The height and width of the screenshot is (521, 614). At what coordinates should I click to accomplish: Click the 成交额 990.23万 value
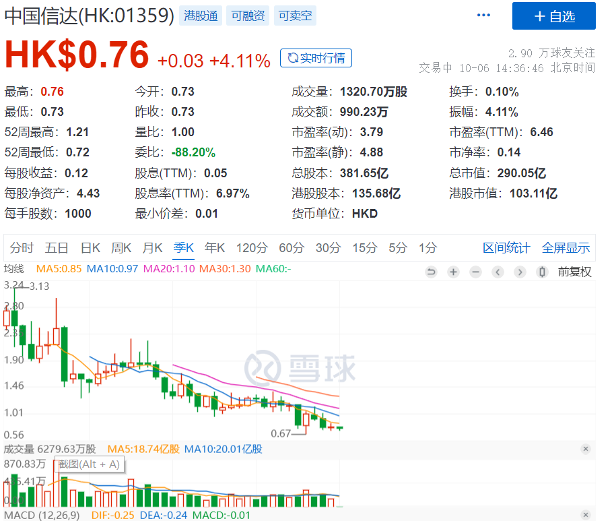pos(364,112)
